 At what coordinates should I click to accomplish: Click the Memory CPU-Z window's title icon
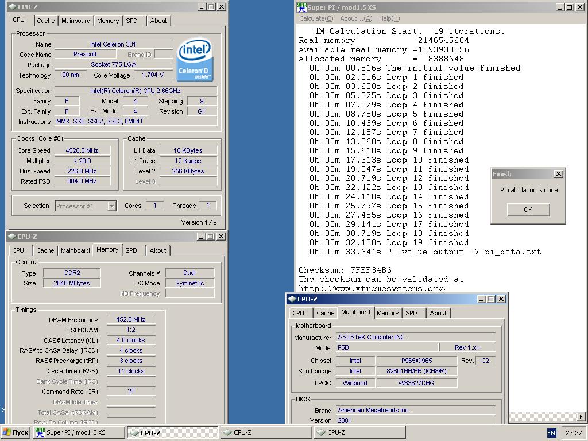12,236
